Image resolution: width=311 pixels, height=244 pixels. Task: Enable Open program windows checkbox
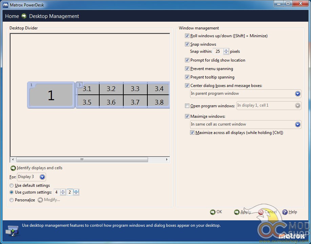187,106
